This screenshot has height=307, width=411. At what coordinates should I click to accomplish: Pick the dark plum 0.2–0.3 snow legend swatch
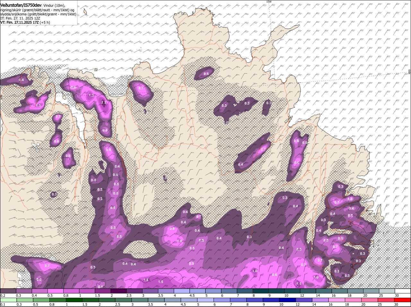pos(8,291)
